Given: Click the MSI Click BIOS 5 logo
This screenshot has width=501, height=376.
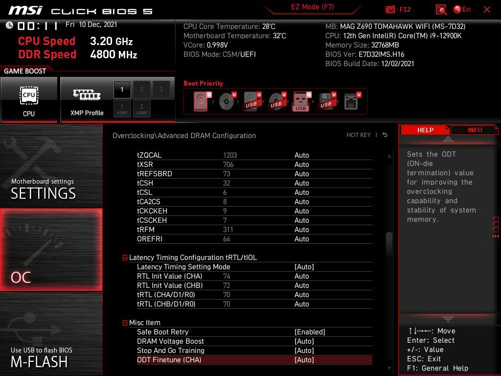Looking at the screenshot, I should (81, 11).
